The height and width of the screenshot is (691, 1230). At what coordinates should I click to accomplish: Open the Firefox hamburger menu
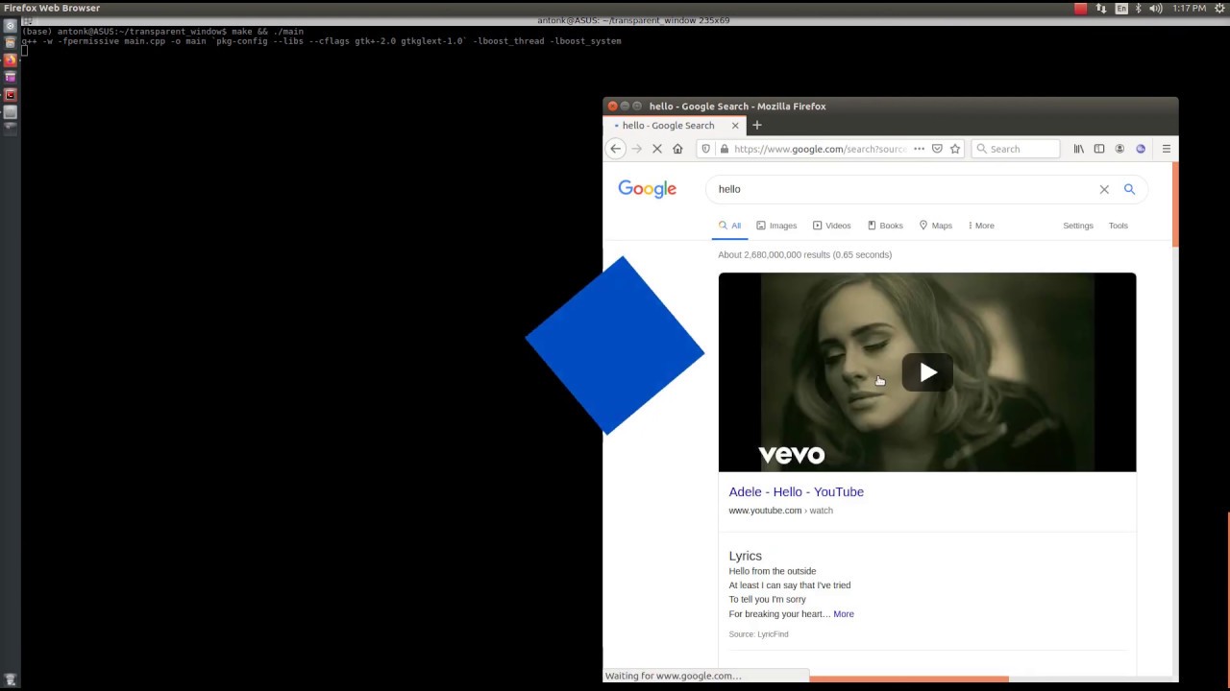1167,149
